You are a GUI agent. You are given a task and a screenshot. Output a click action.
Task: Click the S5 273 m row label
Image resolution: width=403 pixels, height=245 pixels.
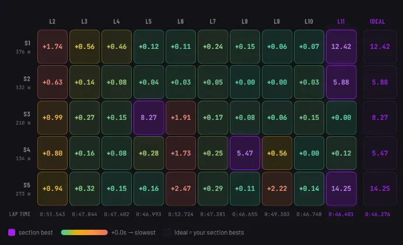(24, 189)
